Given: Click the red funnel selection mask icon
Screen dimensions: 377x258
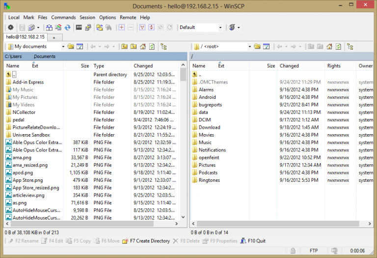Looking at the screenshot, I should coord(142,28).
